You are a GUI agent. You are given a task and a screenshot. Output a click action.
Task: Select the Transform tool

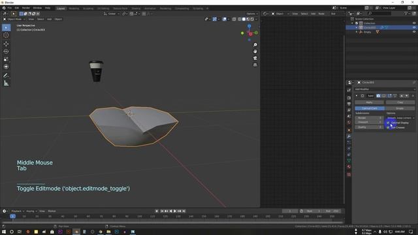pyautogui.click(x=6, y=67)
